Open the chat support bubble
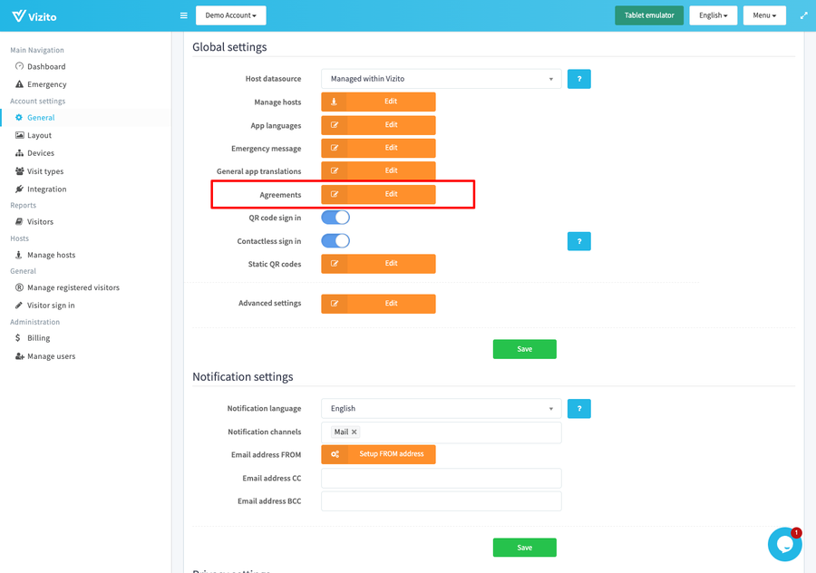This screenshot has height=573, width=816. pos(784,543)
